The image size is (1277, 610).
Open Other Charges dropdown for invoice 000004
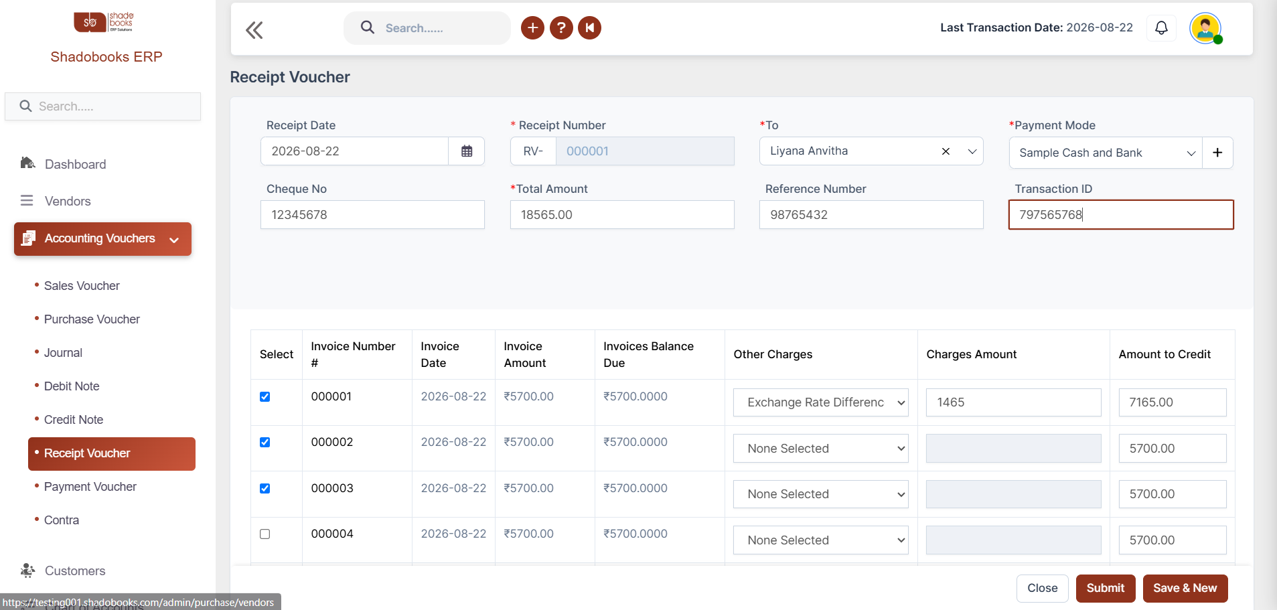click(820, 540)
